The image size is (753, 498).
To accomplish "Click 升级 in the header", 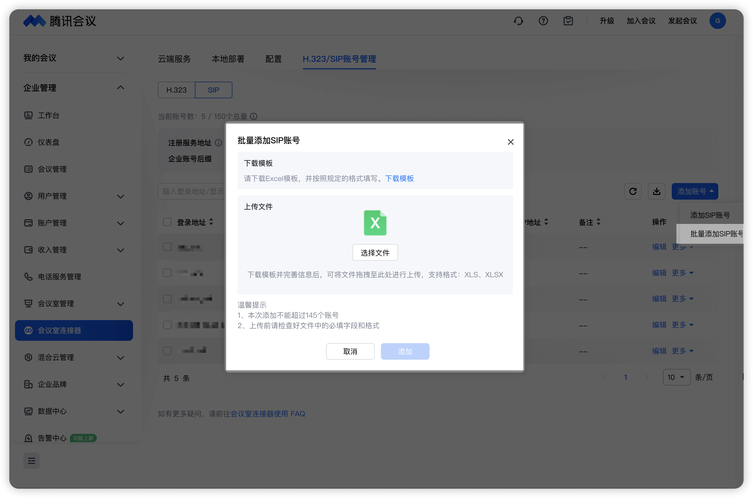I will coord(607,21).
